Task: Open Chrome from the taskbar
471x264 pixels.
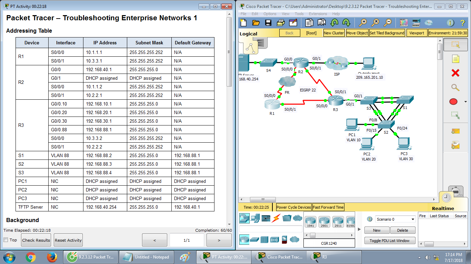Action: (x=31, y=257)
